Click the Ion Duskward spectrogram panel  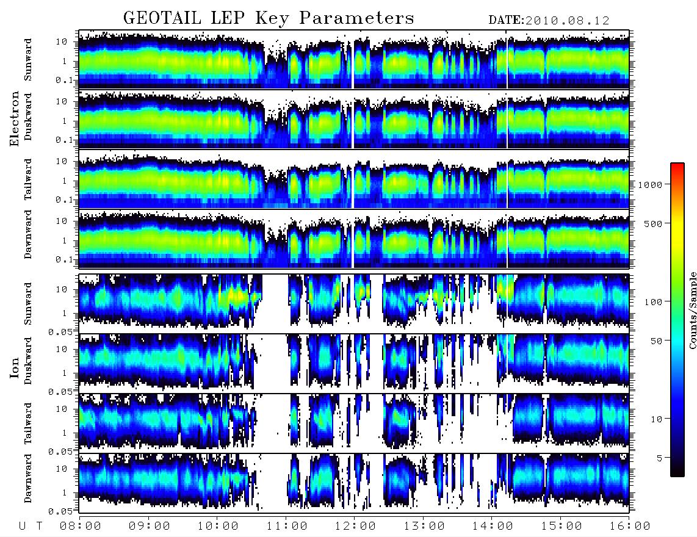click(x=354, y=363)
